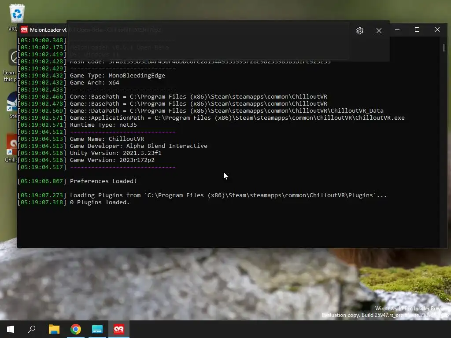
Task: Click 'Game Developer: Alpha Blend Interactive' line
Action: coord(139,146)
